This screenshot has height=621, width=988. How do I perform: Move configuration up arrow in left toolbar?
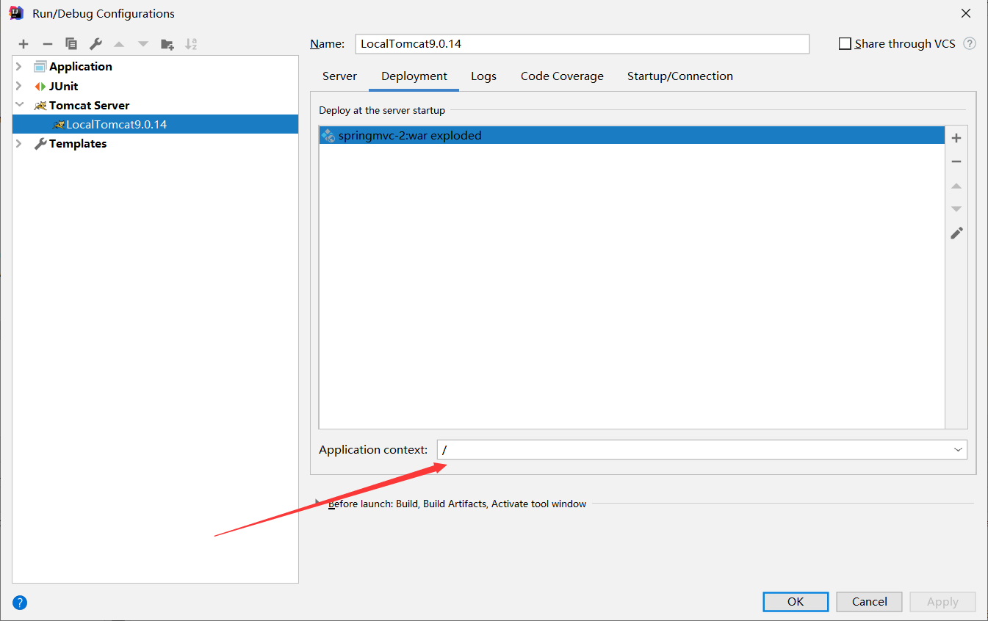tap(119, 44)
